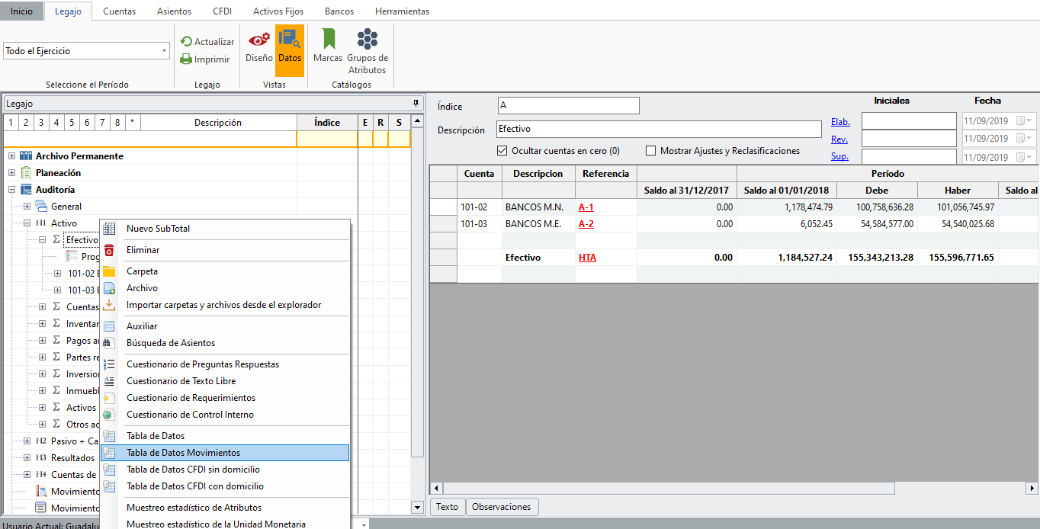Open the period dropdown Todo el Ejercicio
1040x529 pixels.
(165, 51)
